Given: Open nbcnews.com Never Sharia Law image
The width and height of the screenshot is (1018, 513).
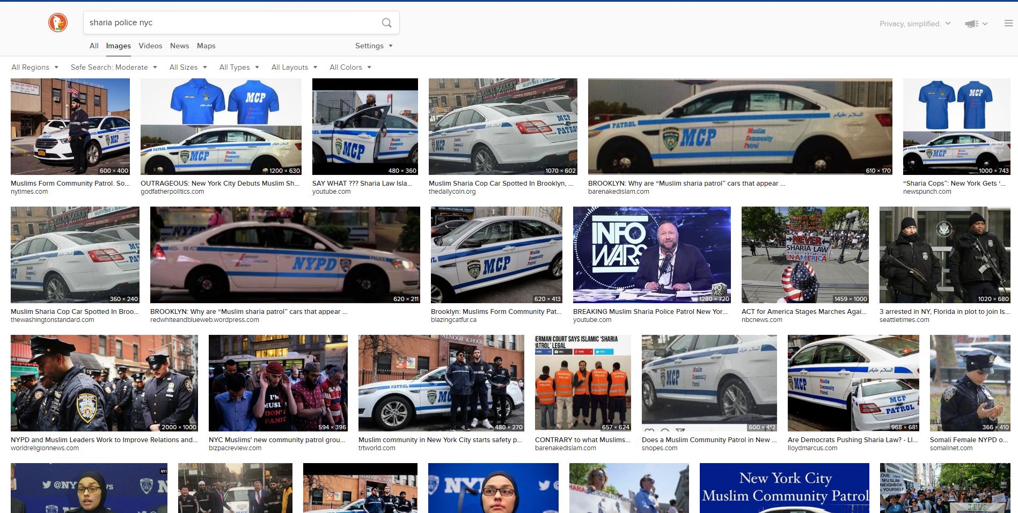Looking at the screenshot, I should point(805,255).
